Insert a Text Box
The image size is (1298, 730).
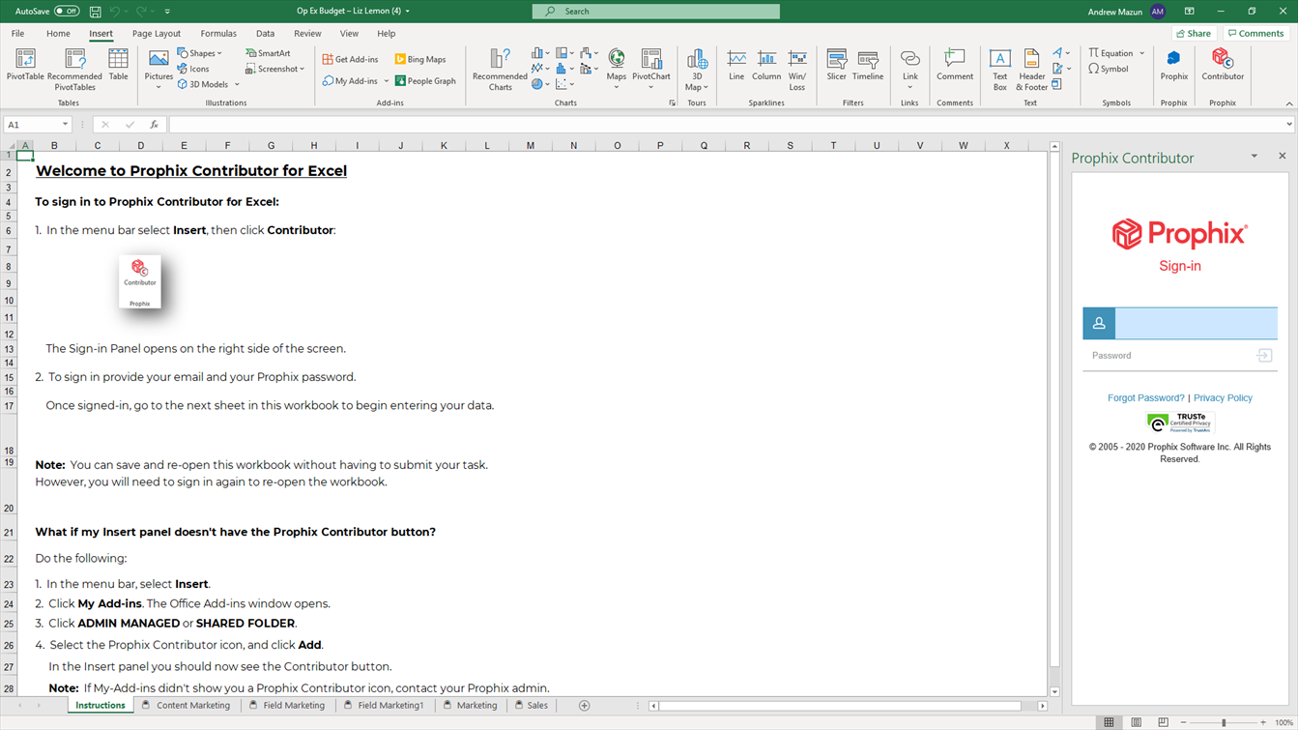pyautogui.click(x=999, y=70)
